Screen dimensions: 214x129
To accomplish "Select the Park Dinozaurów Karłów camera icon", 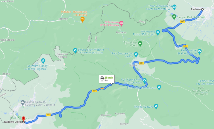I will (x=136, y=54).
